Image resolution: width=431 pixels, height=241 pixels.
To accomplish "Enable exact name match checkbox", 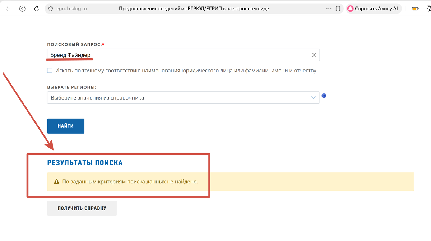I will tap(50, 71).
